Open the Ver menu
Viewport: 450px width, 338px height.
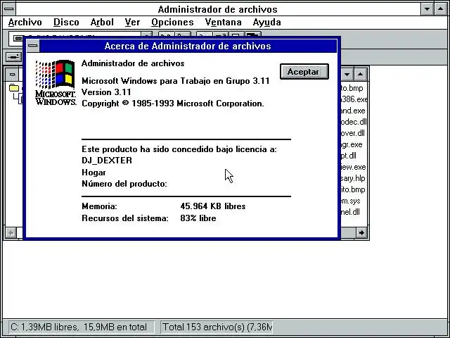[x=132, y=22]
